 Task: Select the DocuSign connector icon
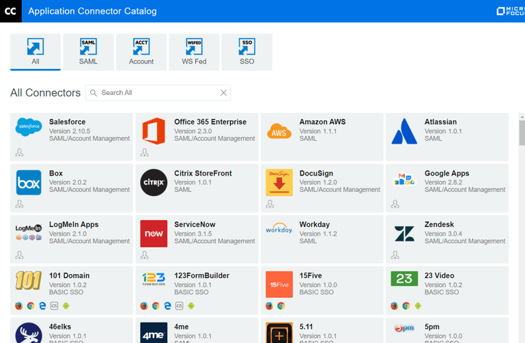tap(279, 182)
